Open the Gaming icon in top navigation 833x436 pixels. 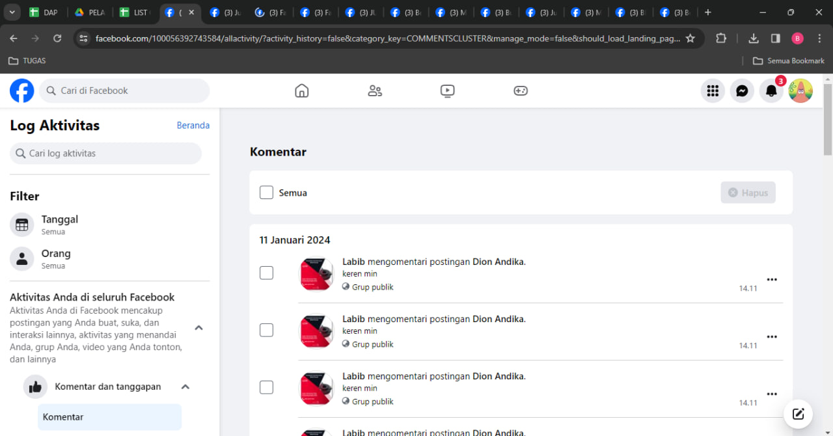coord(521,90)
